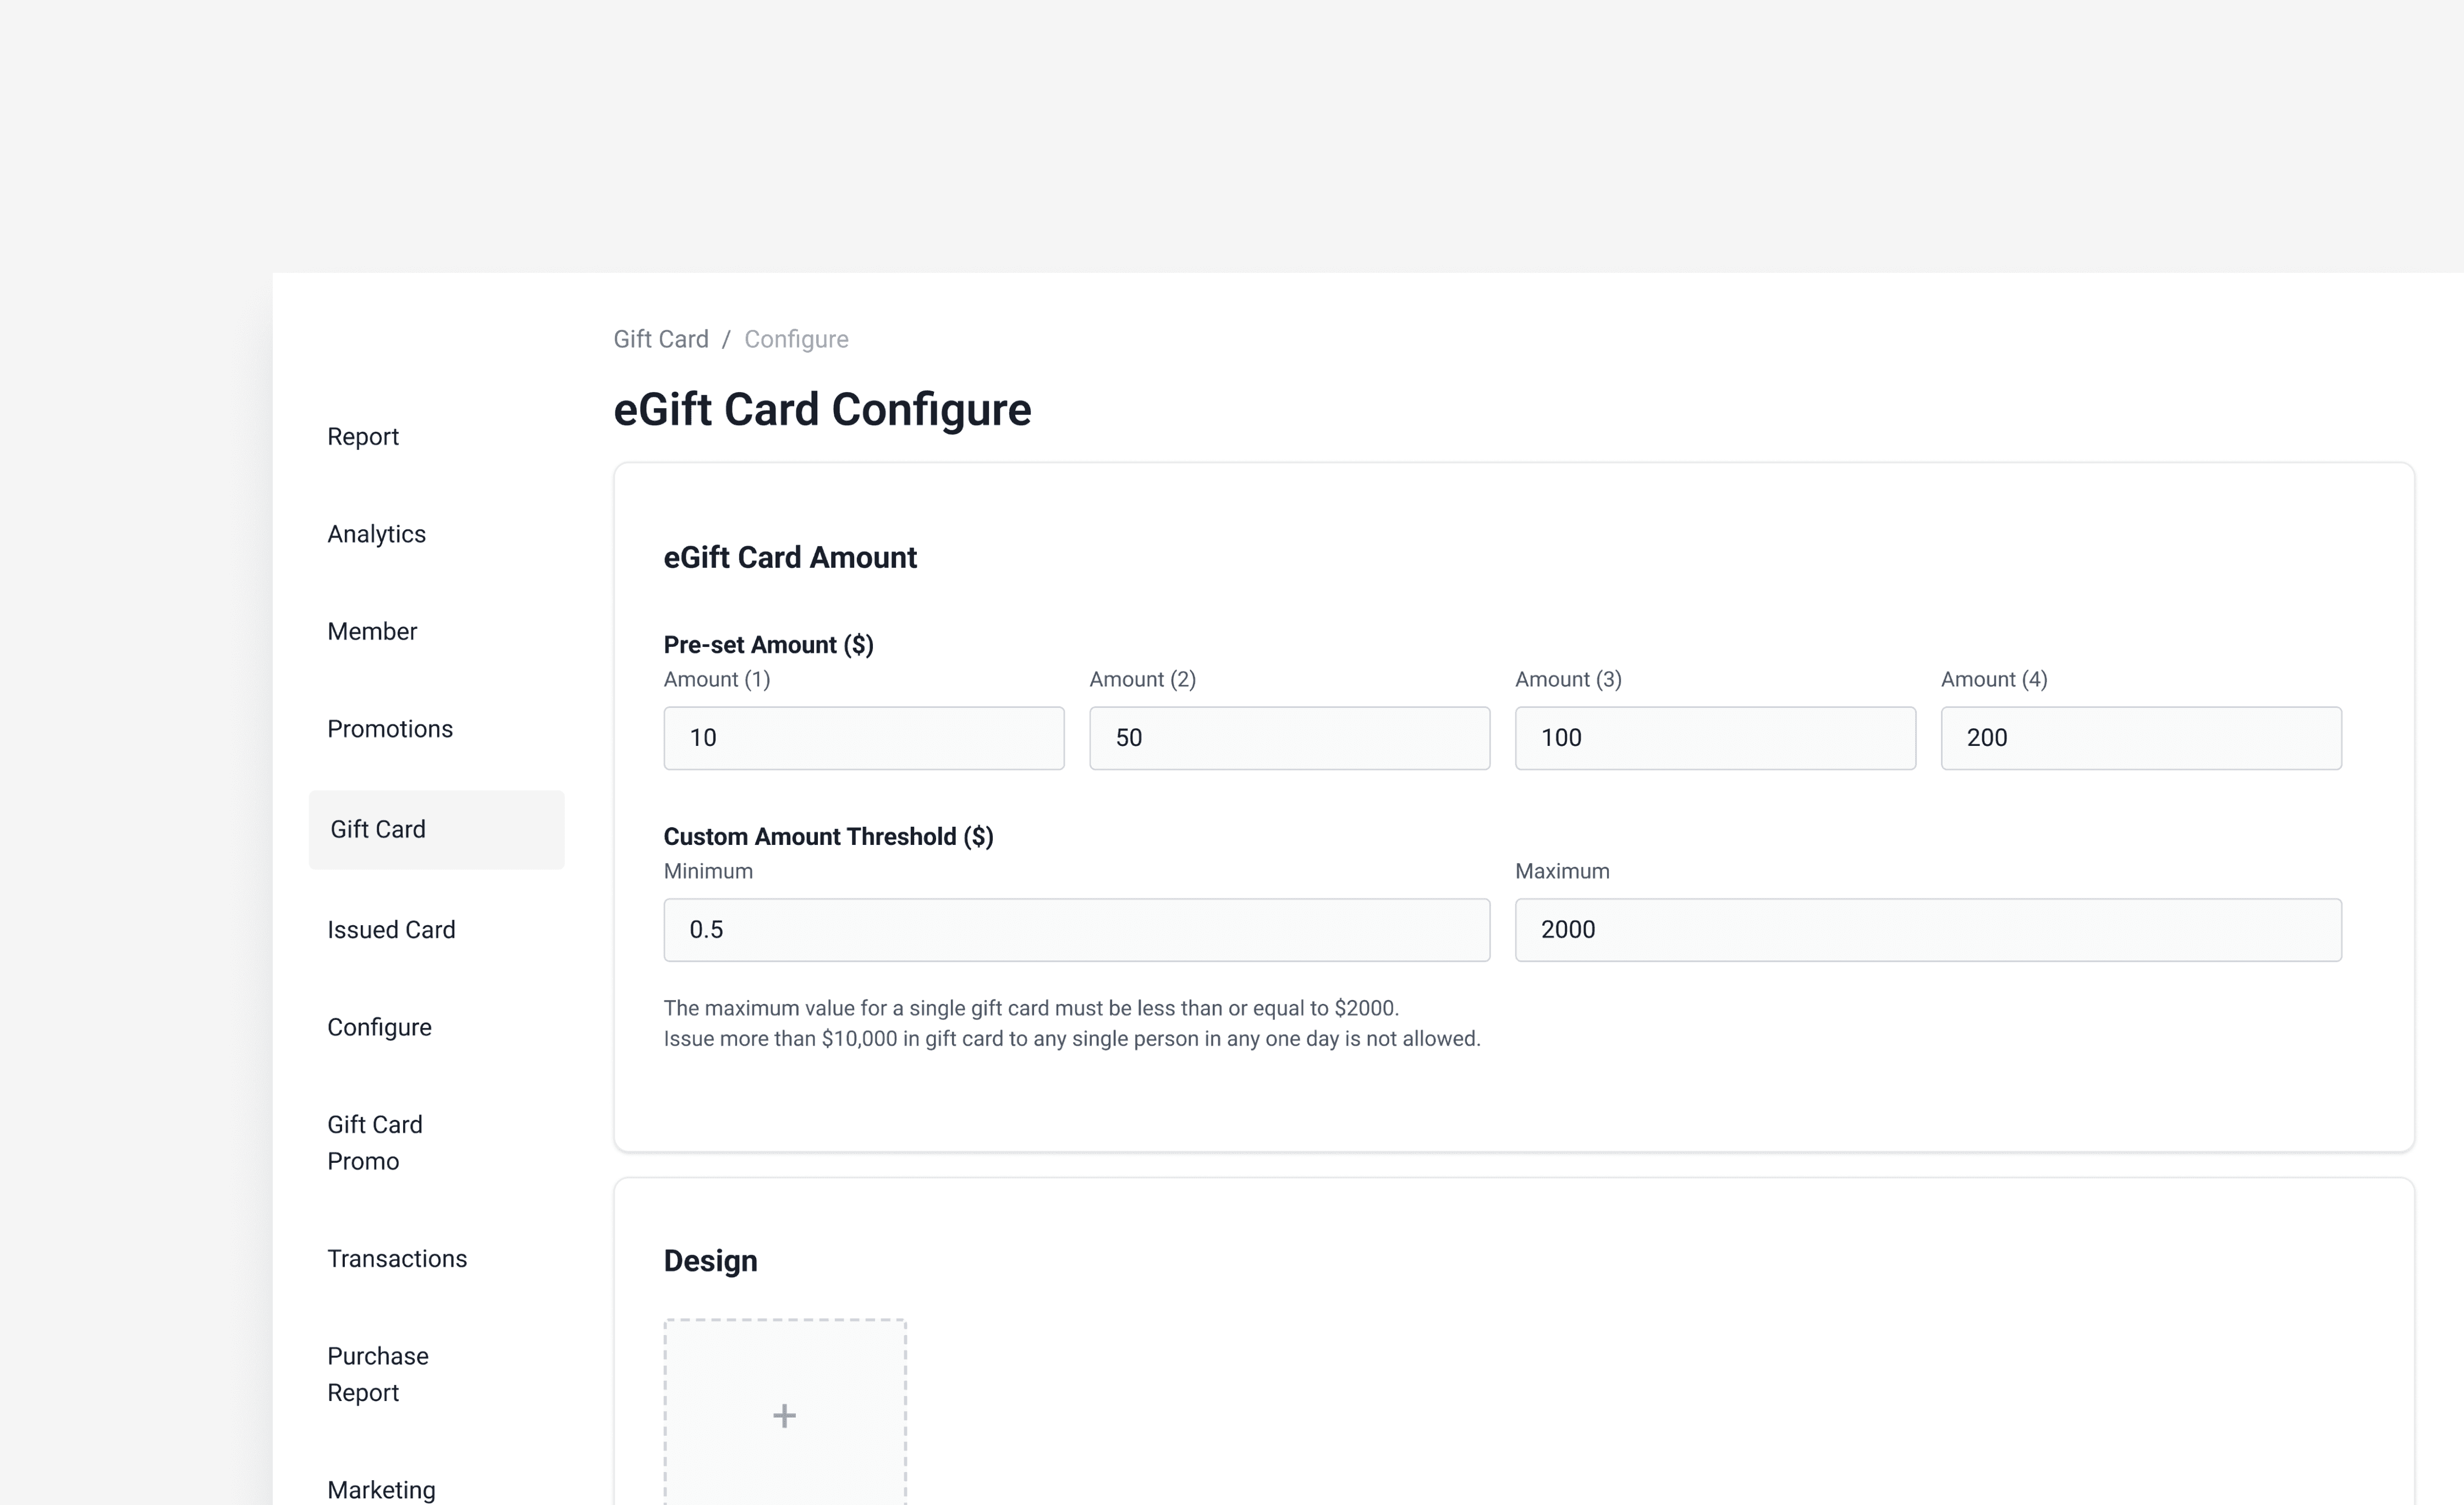Image resolution: width=2464 pixels, height=1505 pixels.
Task: Click the Amount (3) field with 100
Action: 1715,738
